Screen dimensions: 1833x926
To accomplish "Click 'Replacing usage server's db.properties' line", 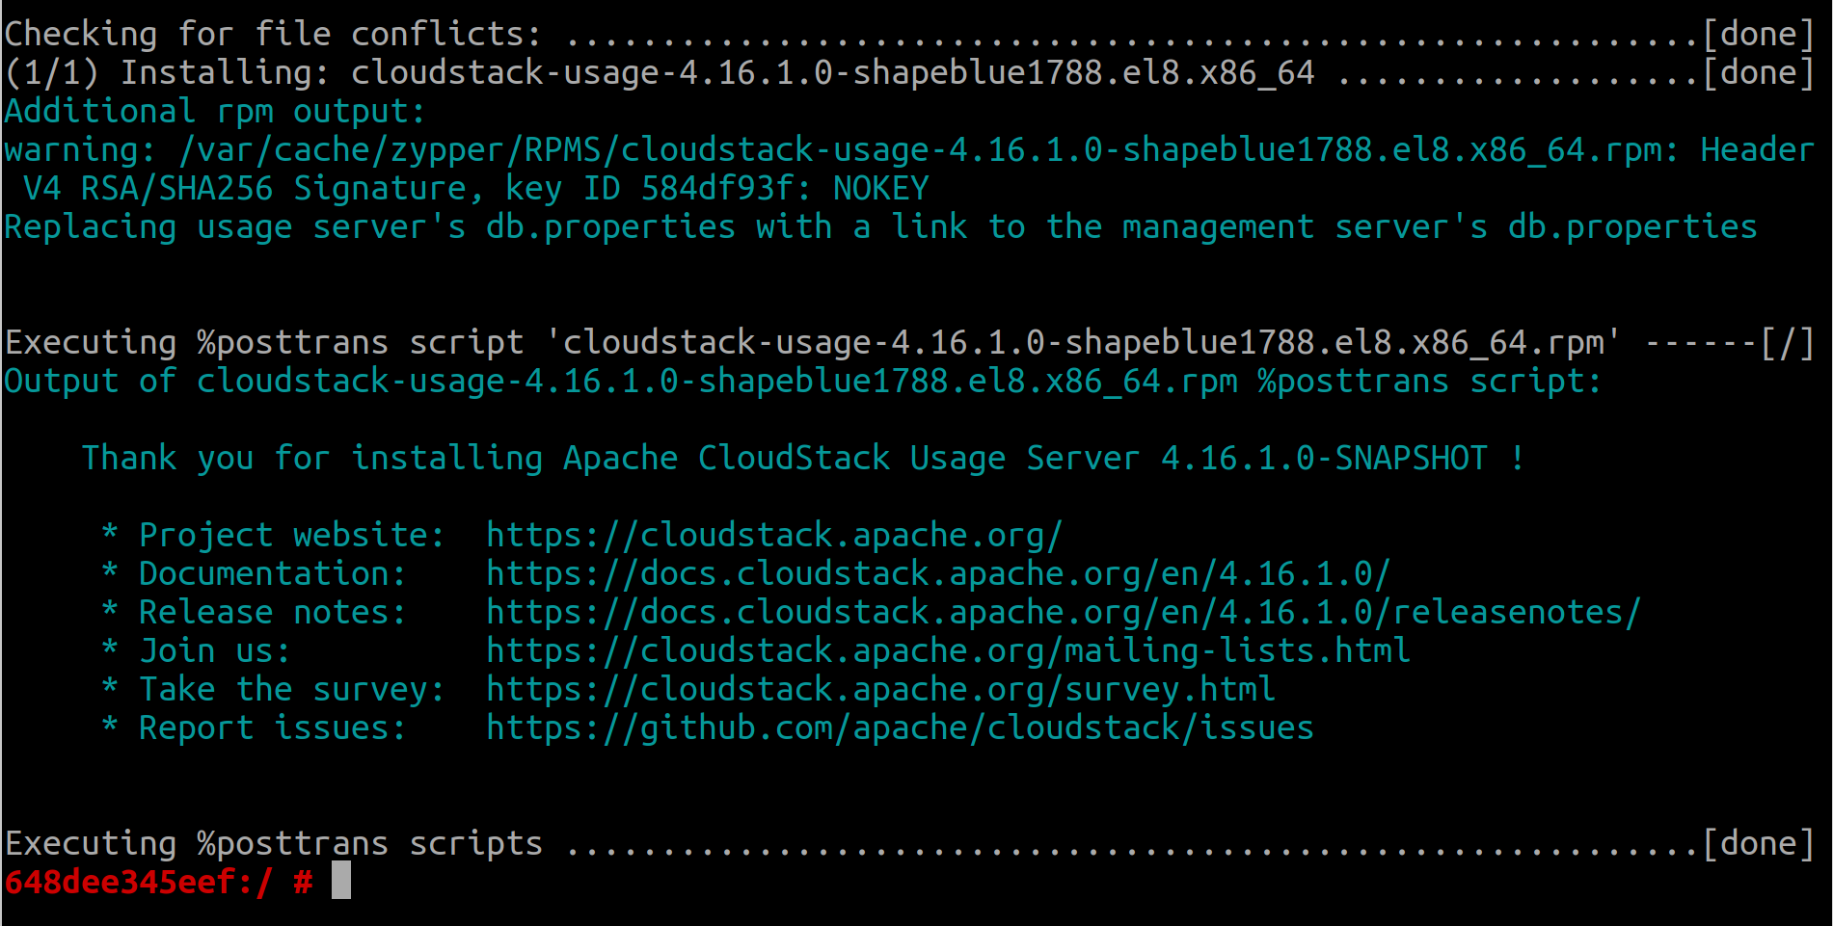I will click(x=880, y=226).
